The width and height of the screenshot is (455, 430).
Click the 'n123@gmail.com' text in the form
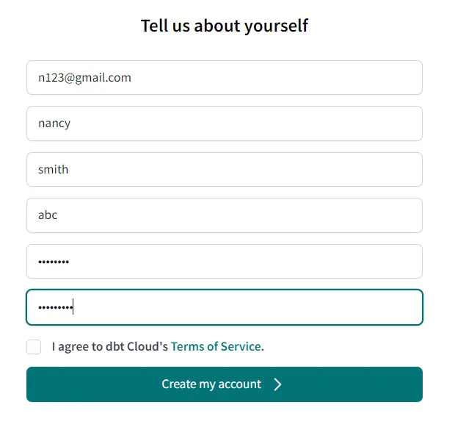(84, 77)
